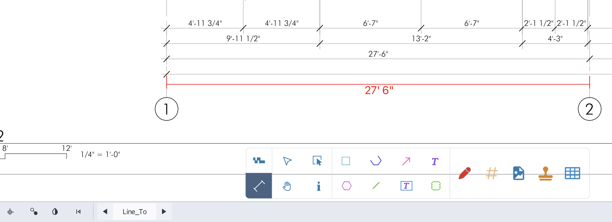Insert image with the picture file icon
This screenshot has width=612, height=222.
click(519, 173)
